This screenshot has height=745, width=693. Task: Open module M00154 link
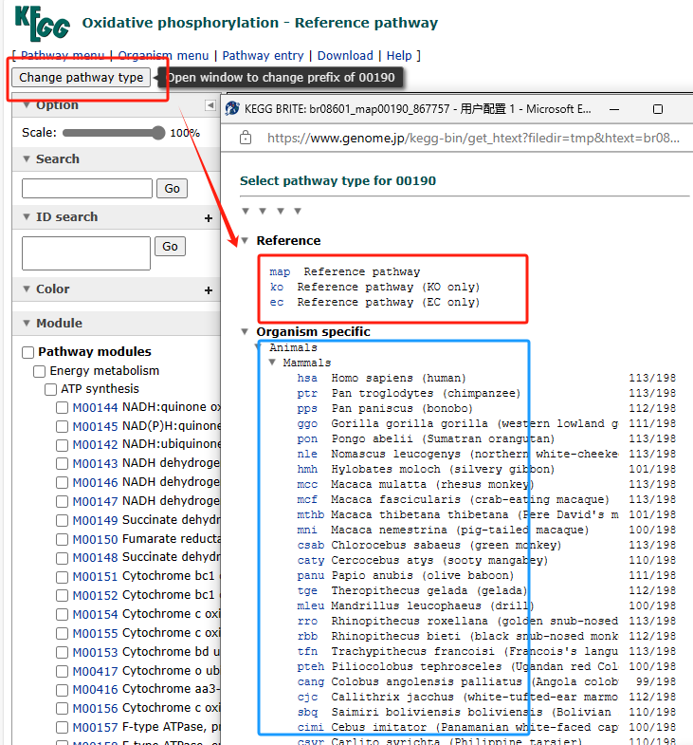click(x=95, y=615)
